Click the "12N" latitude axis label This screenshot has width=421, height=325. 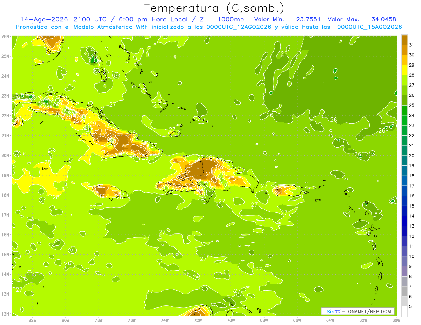(5, 314)
